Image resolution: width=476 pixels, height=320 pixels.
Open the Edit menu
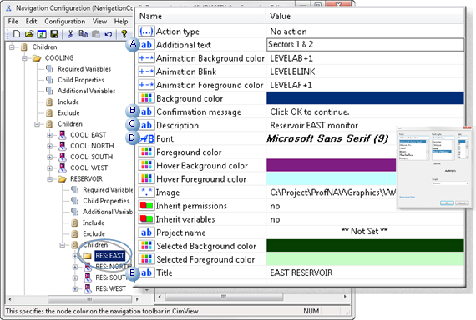[31, 21]
